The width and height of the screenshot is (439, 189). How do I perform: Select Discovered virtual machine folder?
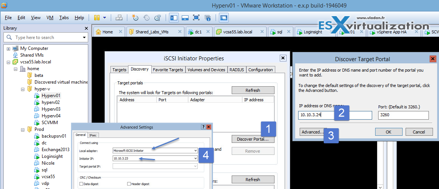coord(61,82)
